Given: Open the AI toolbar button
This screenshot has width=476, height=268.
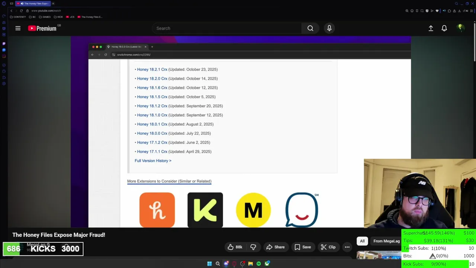Looking at the screenshot, I should coord(466,11).
